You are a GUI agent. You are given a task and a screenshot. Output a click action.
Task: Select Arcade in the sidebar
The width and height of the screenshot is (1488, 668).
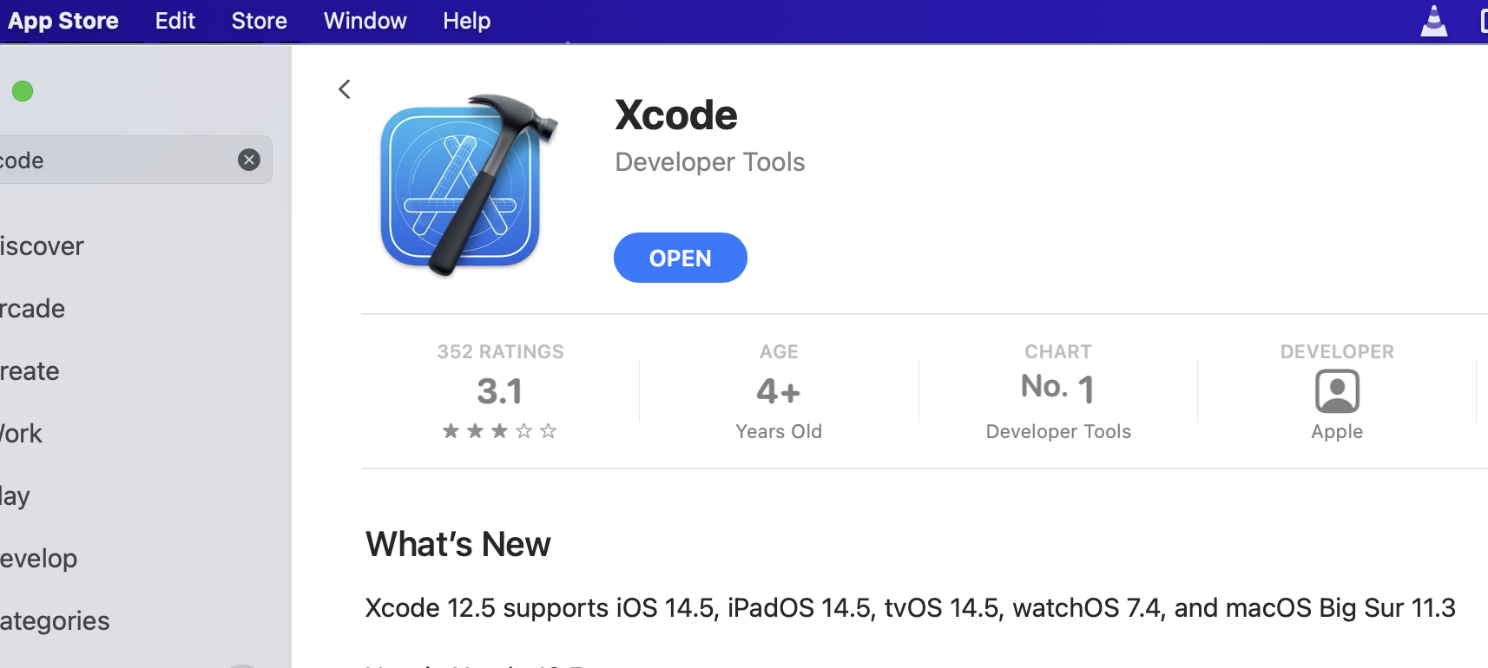tap(33, 309)
